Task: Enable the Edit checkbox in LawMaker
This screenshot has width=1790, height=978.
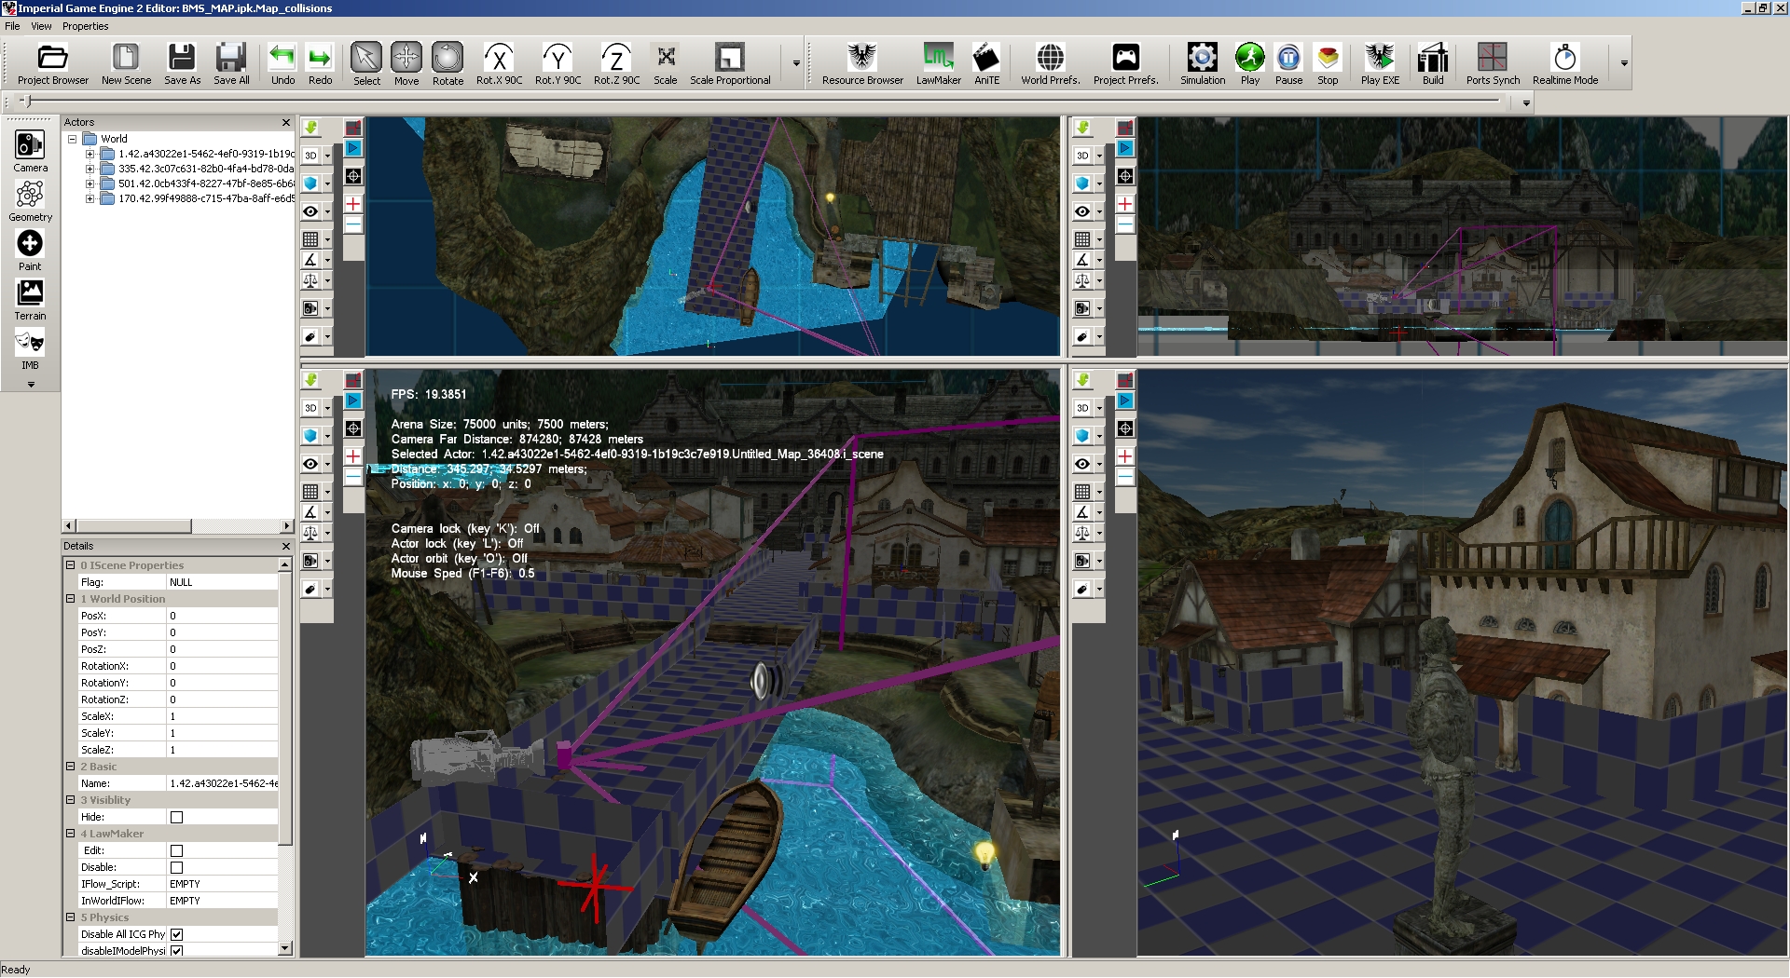Action: 176,850
